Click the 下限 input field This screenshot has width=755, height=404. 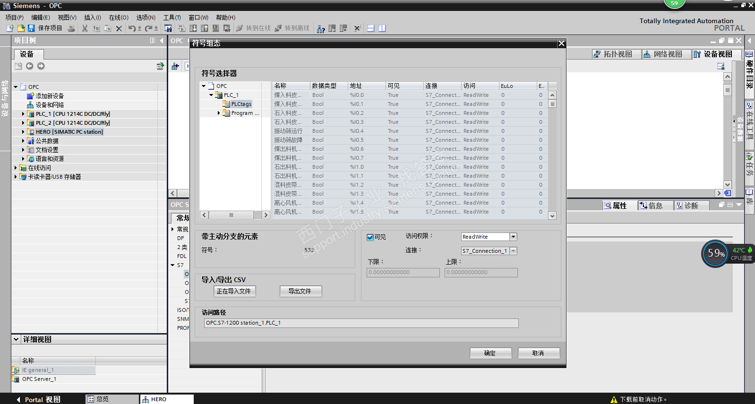(403, 273)
